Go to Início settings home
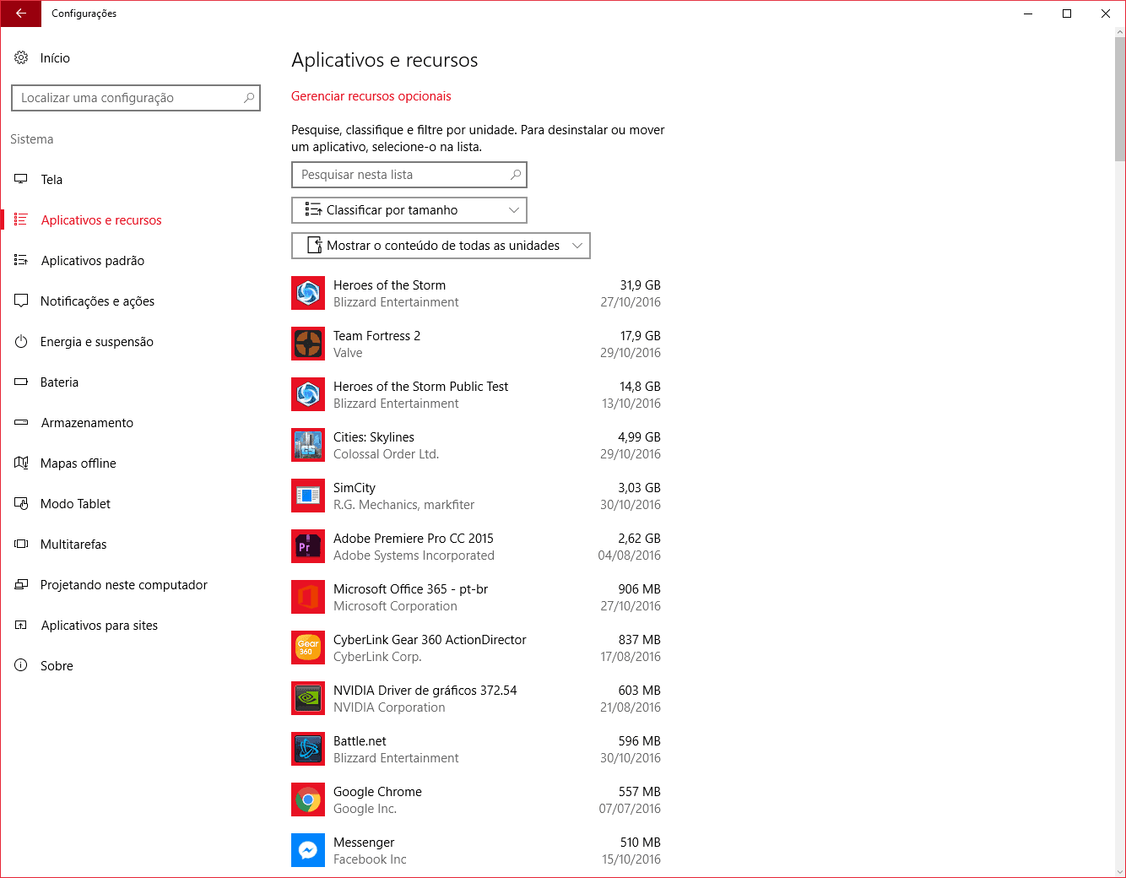This screenshot has width=1126, height=878. tap(55, 58)
